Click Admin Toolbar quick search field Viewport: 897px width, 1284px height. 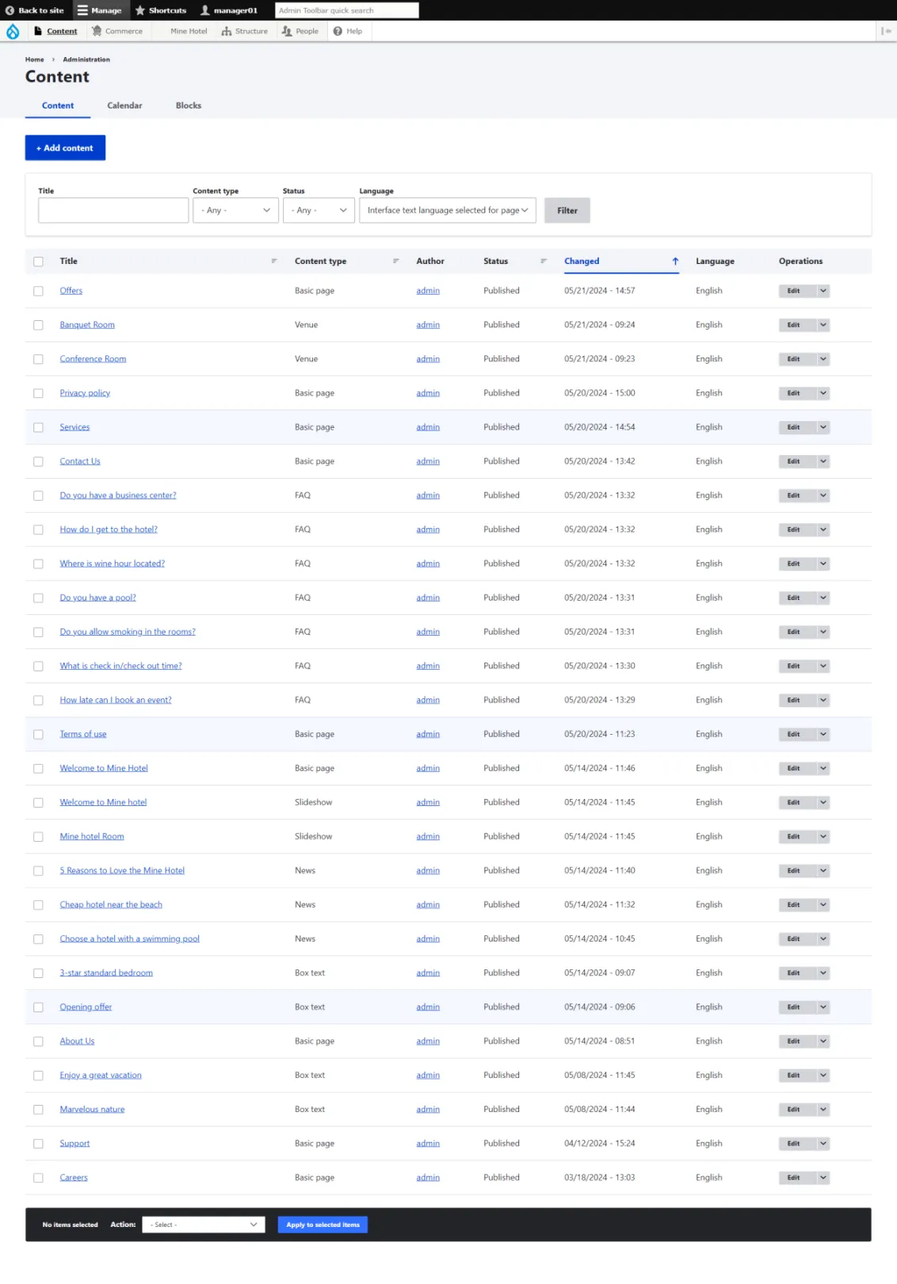347,10
